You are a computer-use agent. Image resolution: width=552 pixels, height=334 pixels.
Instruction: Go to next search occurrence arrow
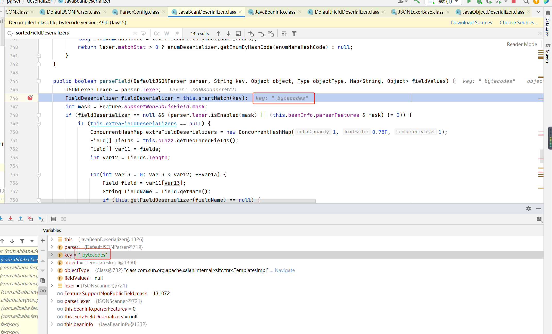tap(228, 33)
